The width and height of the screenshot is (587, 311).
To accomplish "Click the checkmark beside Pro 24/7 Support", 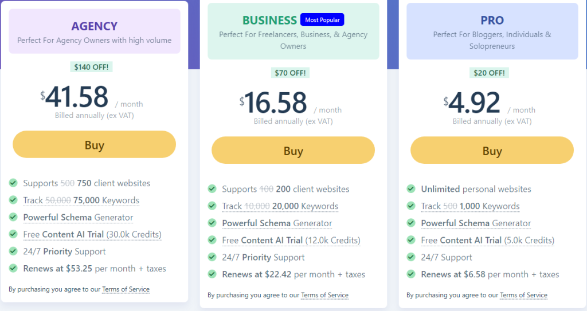I will click(x=411, y=257).
